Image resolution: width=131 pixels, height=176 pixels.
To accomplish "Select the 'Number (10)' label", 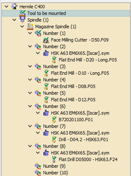I will click(56, 173).
